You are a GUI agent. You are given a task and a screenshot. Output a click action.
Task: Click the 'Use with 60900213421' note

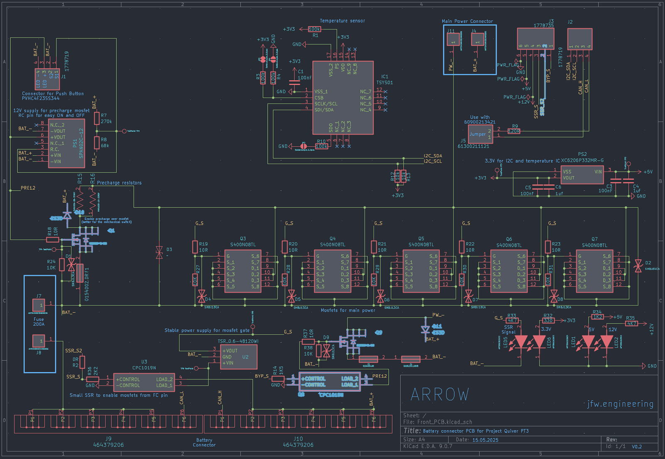click(480, 120)
